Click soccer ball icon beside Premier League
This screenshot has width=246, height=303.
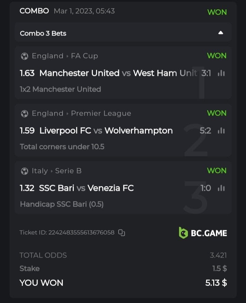[x=24, y=114]
